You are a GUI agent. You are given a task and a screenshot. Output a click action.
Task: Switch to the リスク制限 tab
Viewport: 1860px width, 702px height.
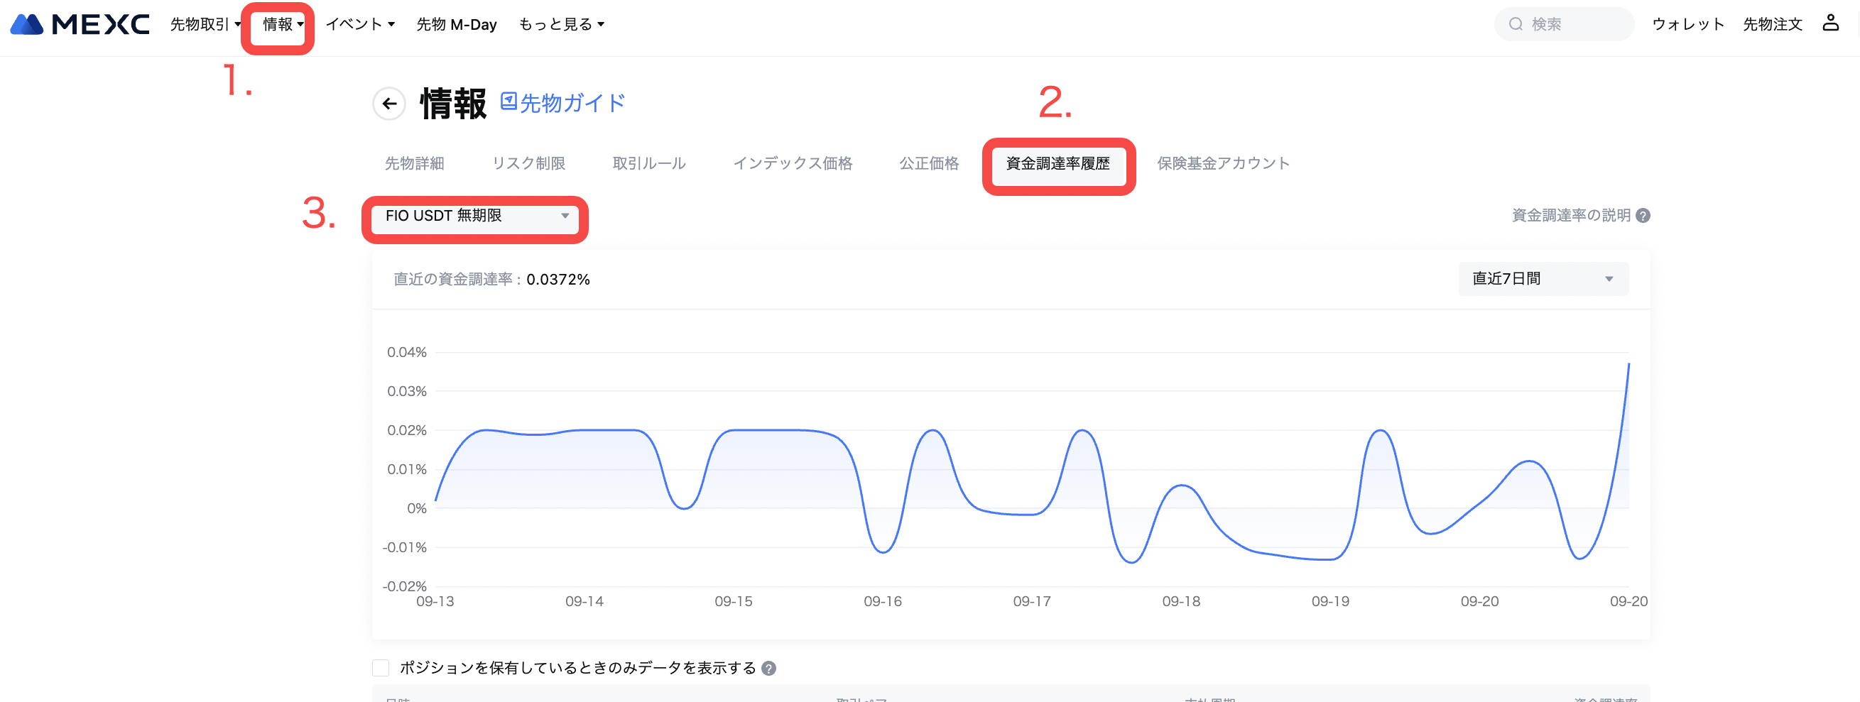click(x=528, y=164)
